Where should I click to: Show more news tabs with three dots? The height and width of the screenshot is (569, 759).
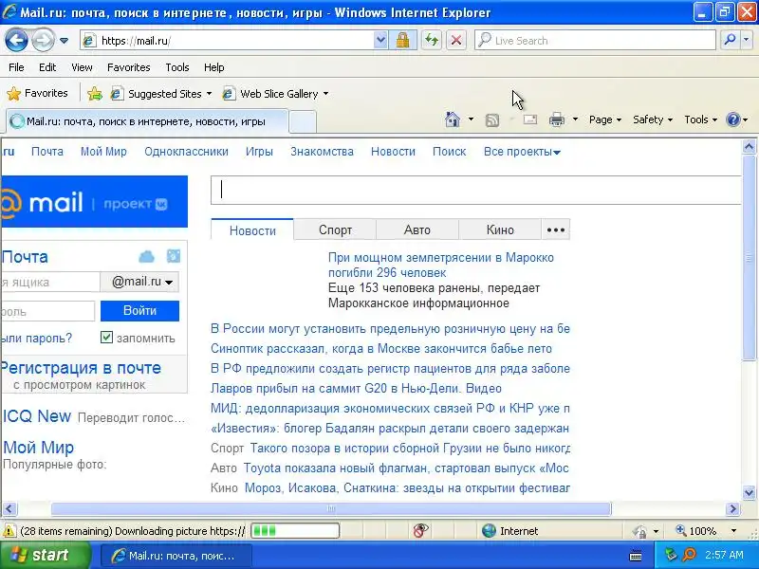pyautogui.click(x=556, y=229)
